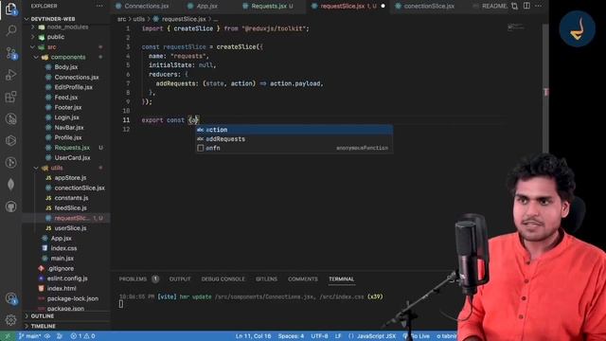Click the Go Live button in status bar
The width and height of the screenshot is (606, 341).
click(417, 336)
